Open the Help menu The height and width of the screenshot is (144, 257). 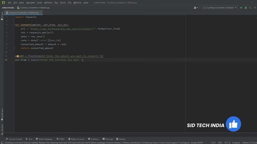pyautogui.click(x=86, y=3)
